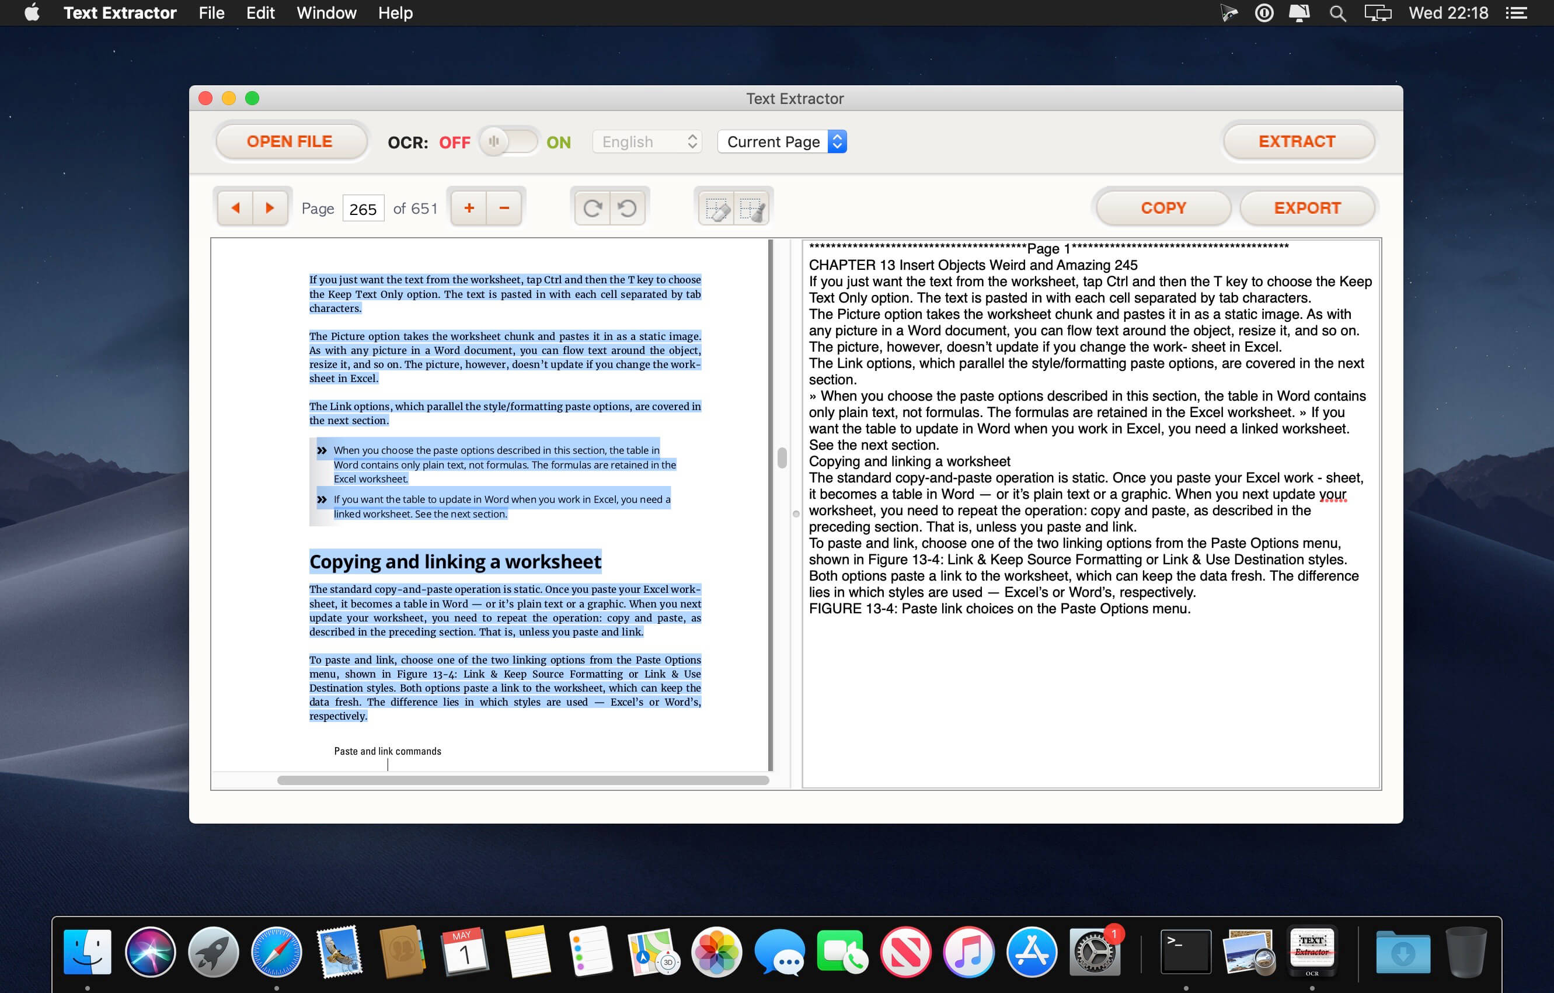1554x993 pixels.
Task: Click the PDF preview vertical scrollbar thumb
Action: pos(782,458)
